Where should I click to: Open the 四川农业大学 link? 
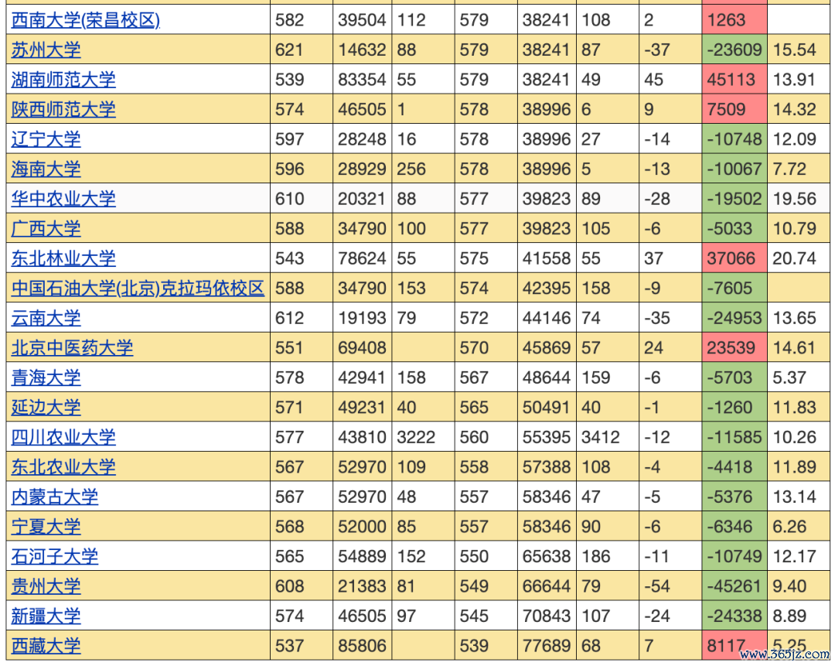pyautogui.click(x=63, y=438)
